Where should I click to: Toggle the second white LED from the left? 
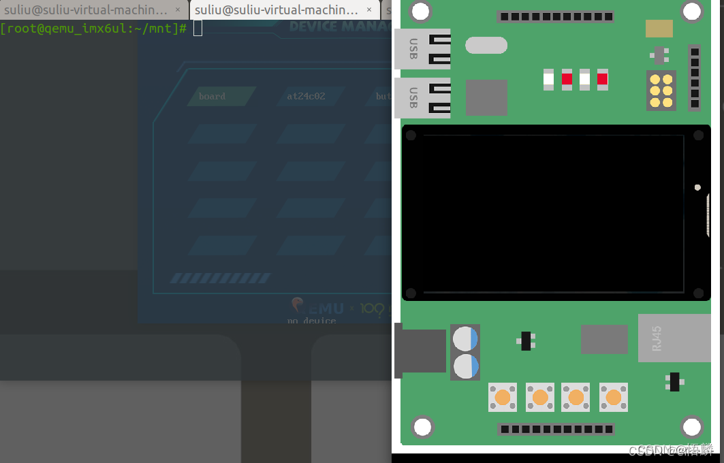point(584,80)
